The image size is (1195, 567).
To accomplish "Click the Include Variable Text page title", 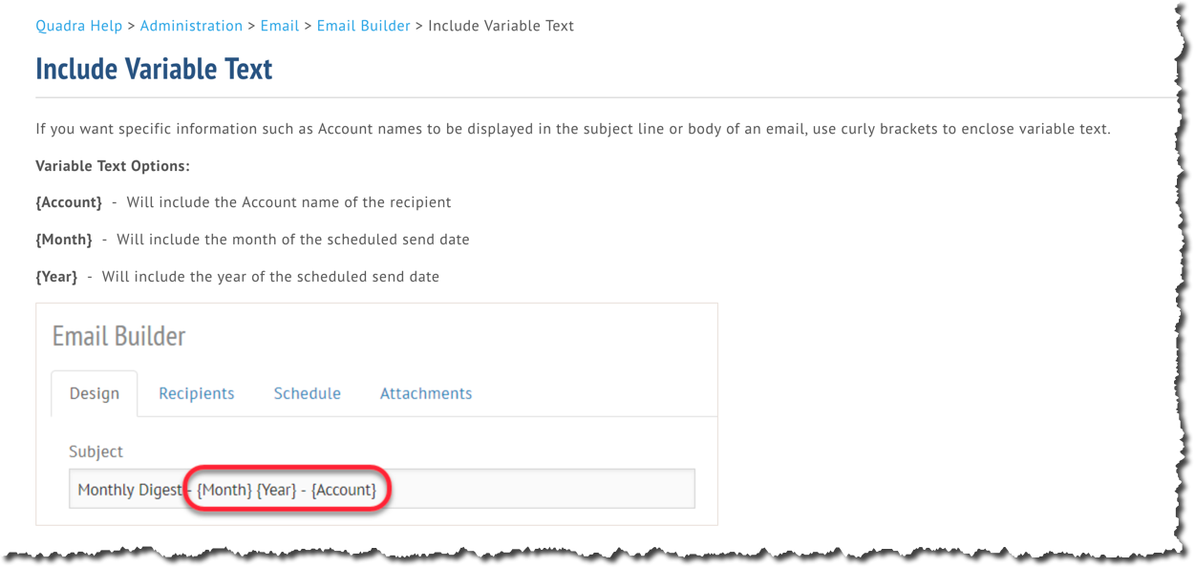I will [154, 68].
